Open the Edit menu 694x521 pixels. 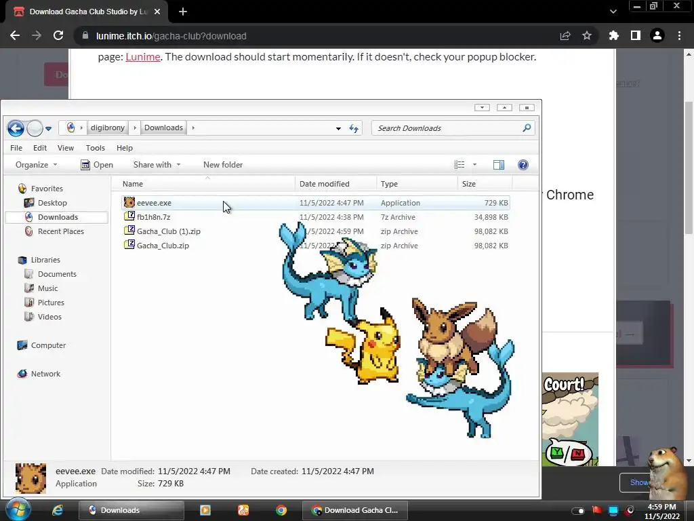coord(40,148)
